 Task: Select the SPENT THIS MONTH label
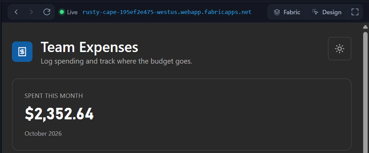point(54,96)
